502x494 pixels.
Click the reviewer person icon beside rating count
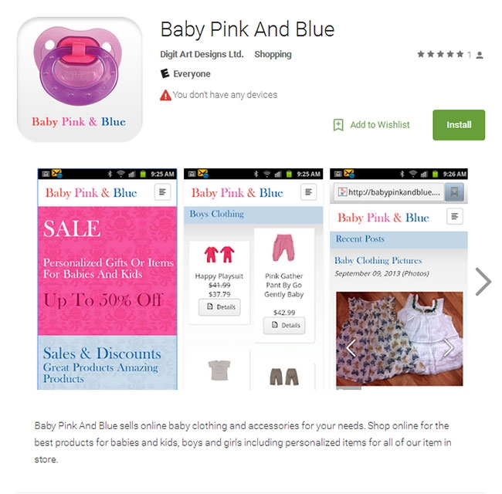click(x=480, y=55)
